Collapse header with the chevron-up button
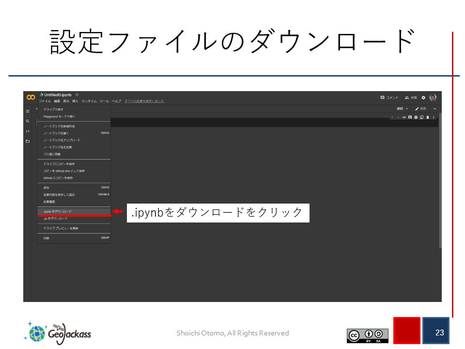 point(434,109)
